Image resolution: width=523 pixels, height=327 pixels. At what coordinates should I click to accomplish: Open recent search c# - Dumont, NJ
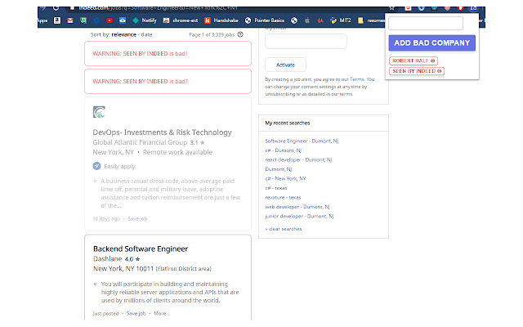(x=284, y=150)
